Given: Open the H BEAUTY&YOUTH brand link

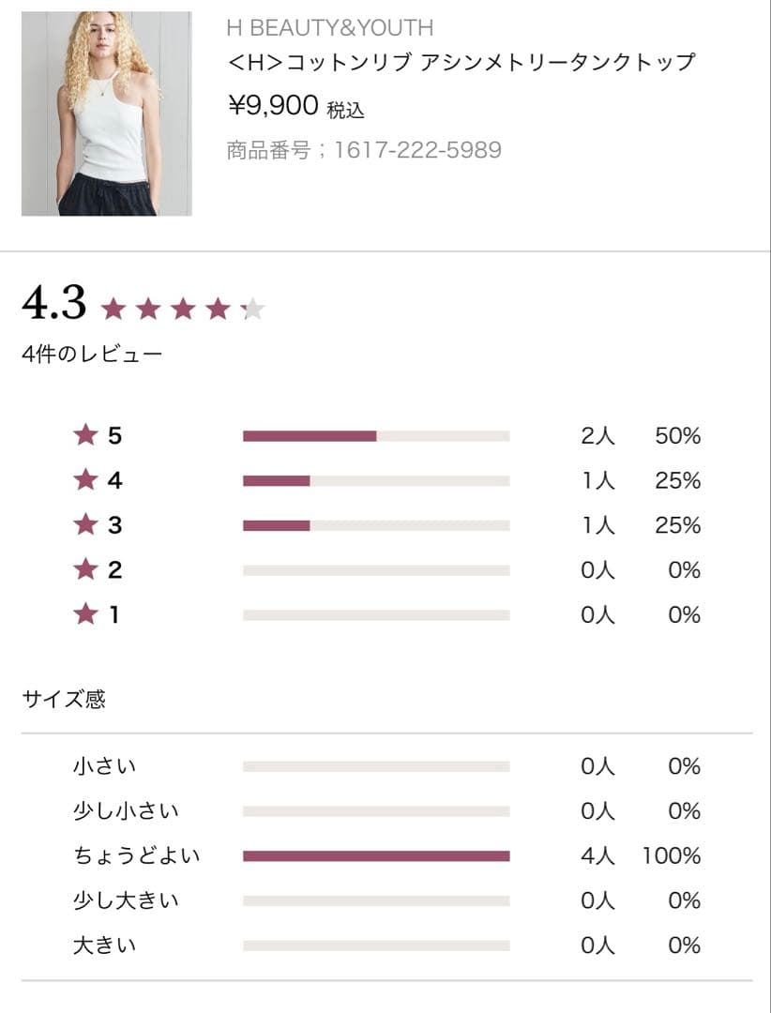Looking at the screenshot, I should click(x=324, y=27).
